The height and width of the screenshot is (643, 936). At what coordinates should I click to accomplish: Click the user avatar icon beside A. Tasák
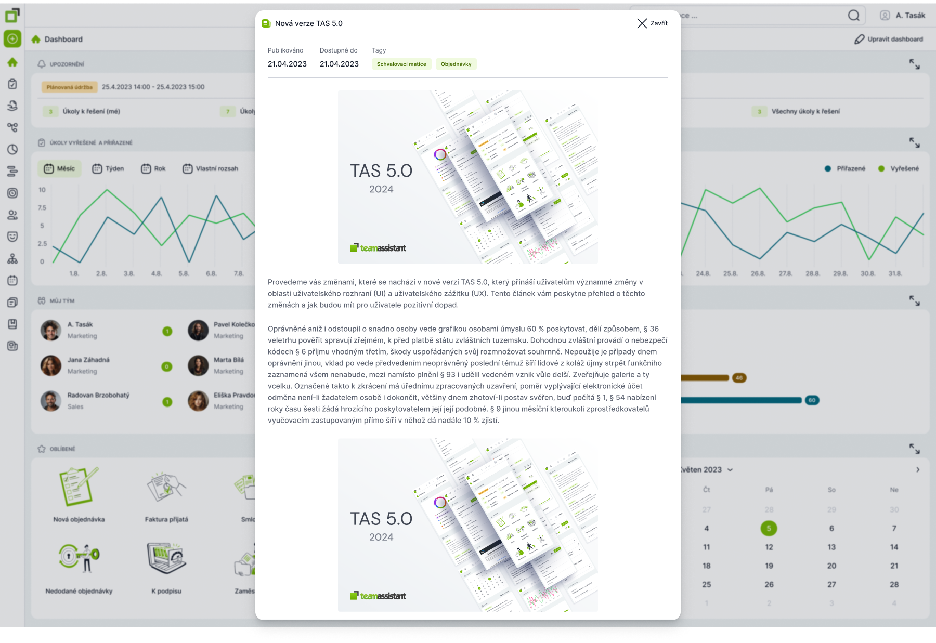coord(885,16)
